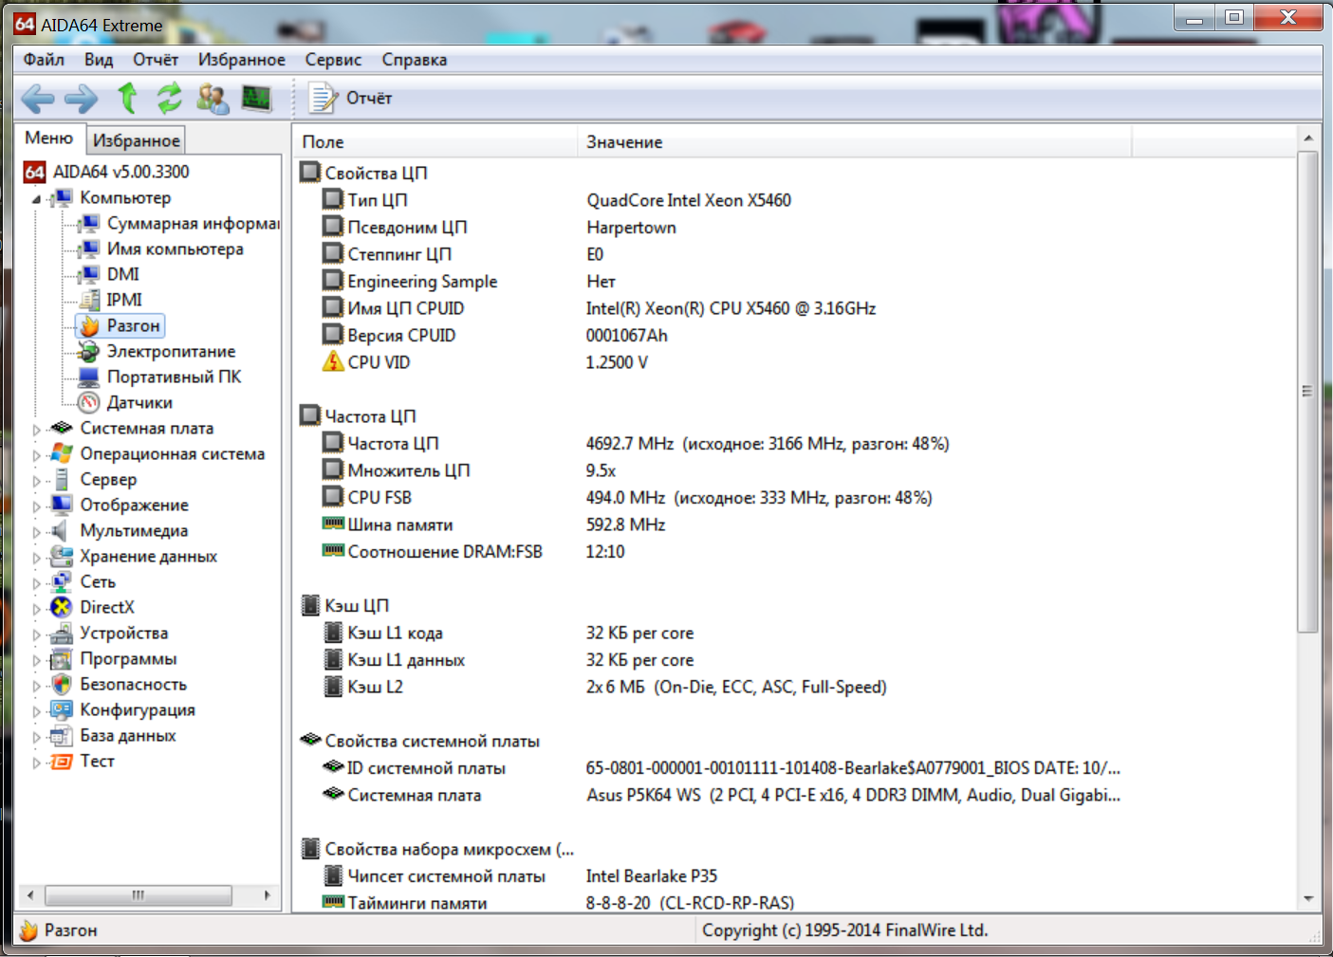Screen dimensions: 1333x957
Task: Click the Системная плата motherboard icon
Action: click(63, 428)
